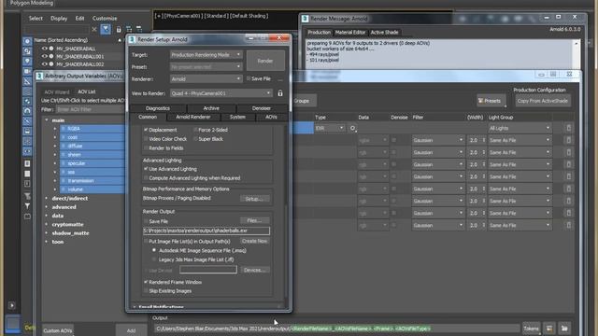Click the Presets button in the AOV window

pyautogui.click(x=491, y=101)
